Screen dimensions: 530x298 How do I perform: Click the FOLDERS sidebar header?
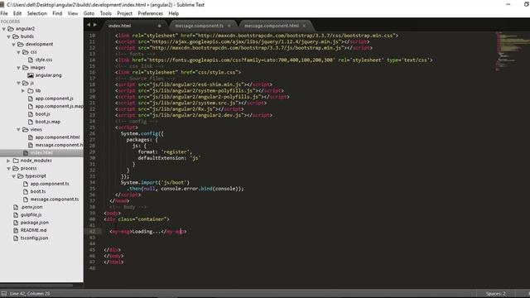click(x=10, y=22)
